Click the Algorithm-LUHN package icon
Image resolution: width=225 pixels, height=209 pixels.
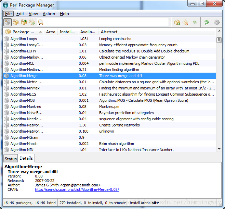(6, 51)
